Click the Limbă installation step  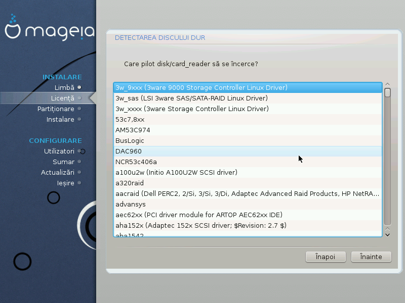click(x=64, y=87)
